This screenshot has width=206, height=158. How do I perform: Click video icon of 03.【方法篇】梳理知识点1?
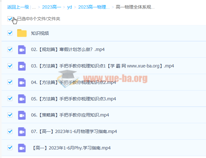tap(22, 66)
